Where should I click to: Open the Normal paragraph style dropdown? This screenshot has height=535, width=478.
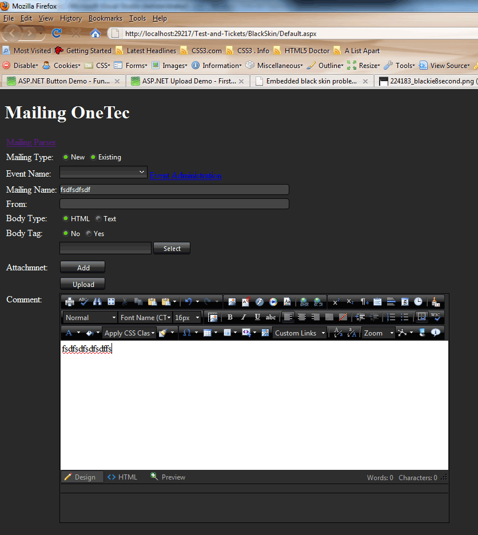(90, 318)
